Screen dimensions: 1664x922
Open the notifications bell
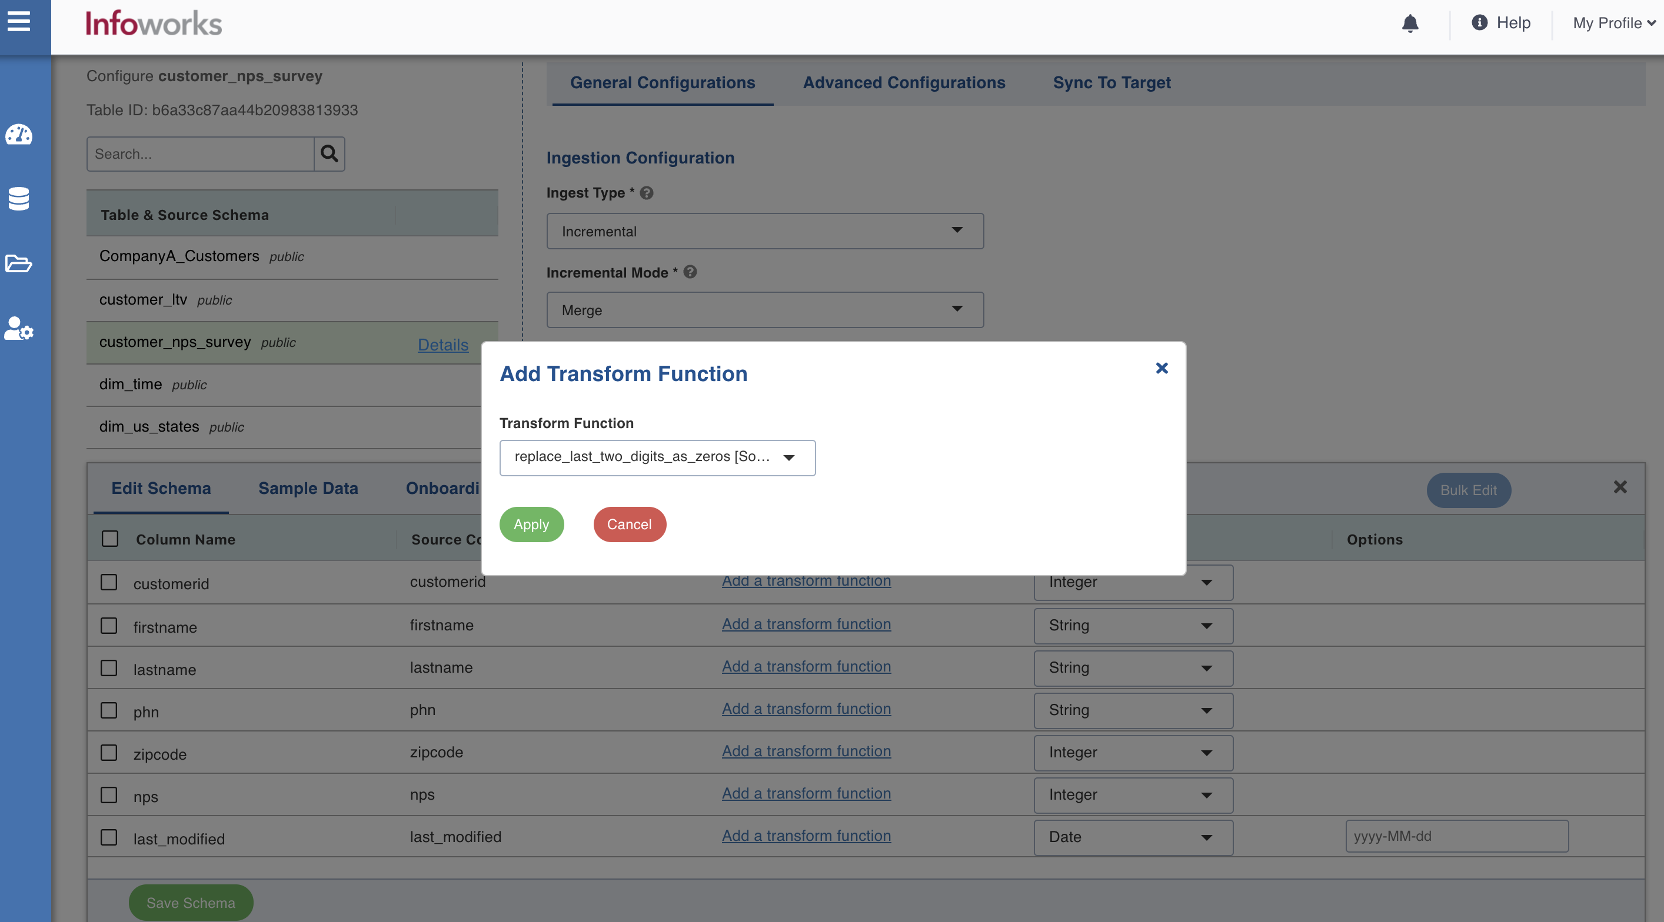1410,24
